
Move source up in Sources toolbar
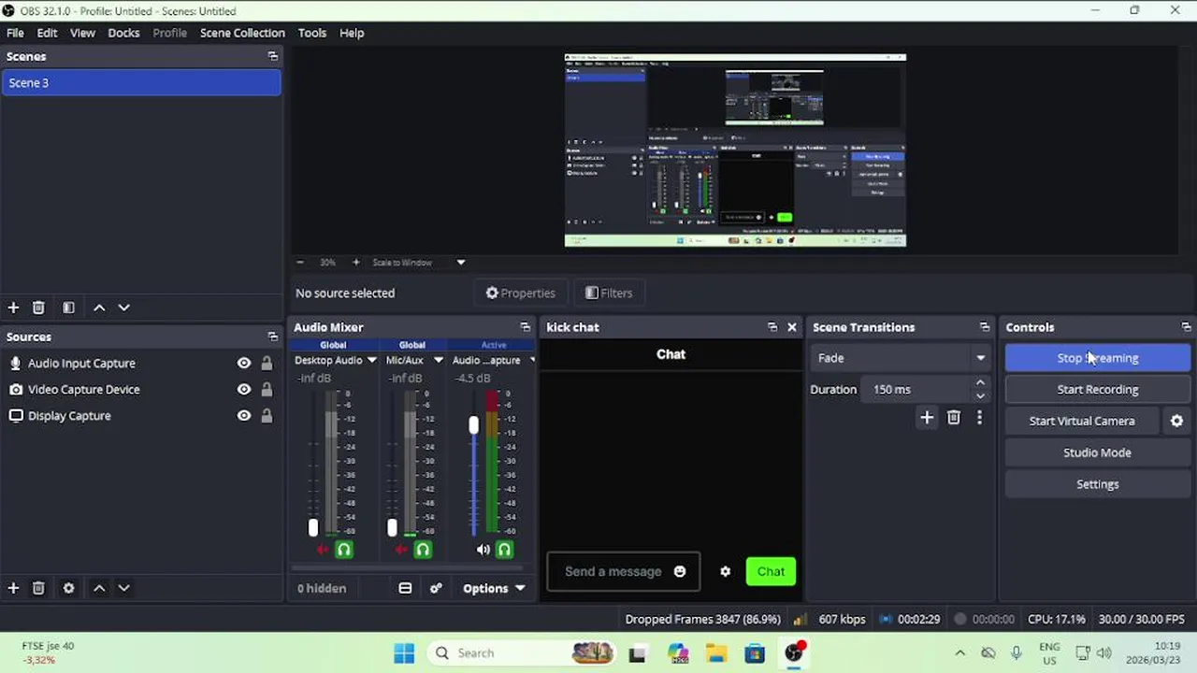pos(99,588)
